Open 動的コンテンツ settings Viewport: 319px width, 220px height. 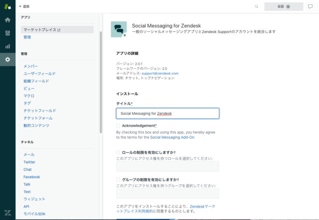click(36, 125)
